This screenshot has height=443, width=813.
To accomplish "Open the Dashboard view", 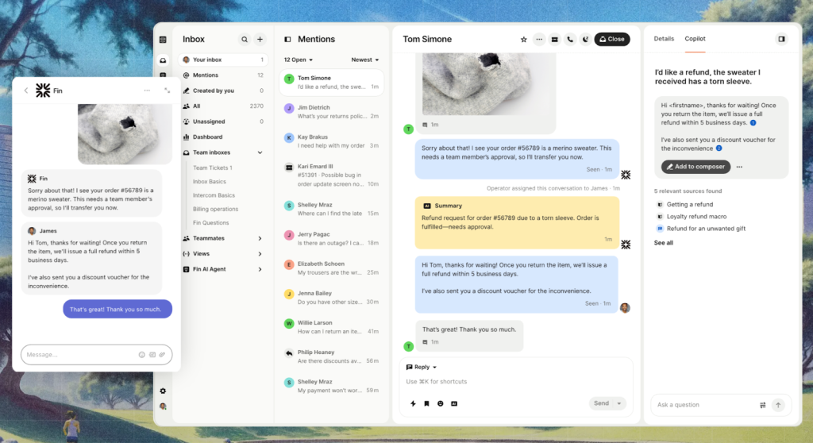I will pyautogui.click(x=223, y=137).
